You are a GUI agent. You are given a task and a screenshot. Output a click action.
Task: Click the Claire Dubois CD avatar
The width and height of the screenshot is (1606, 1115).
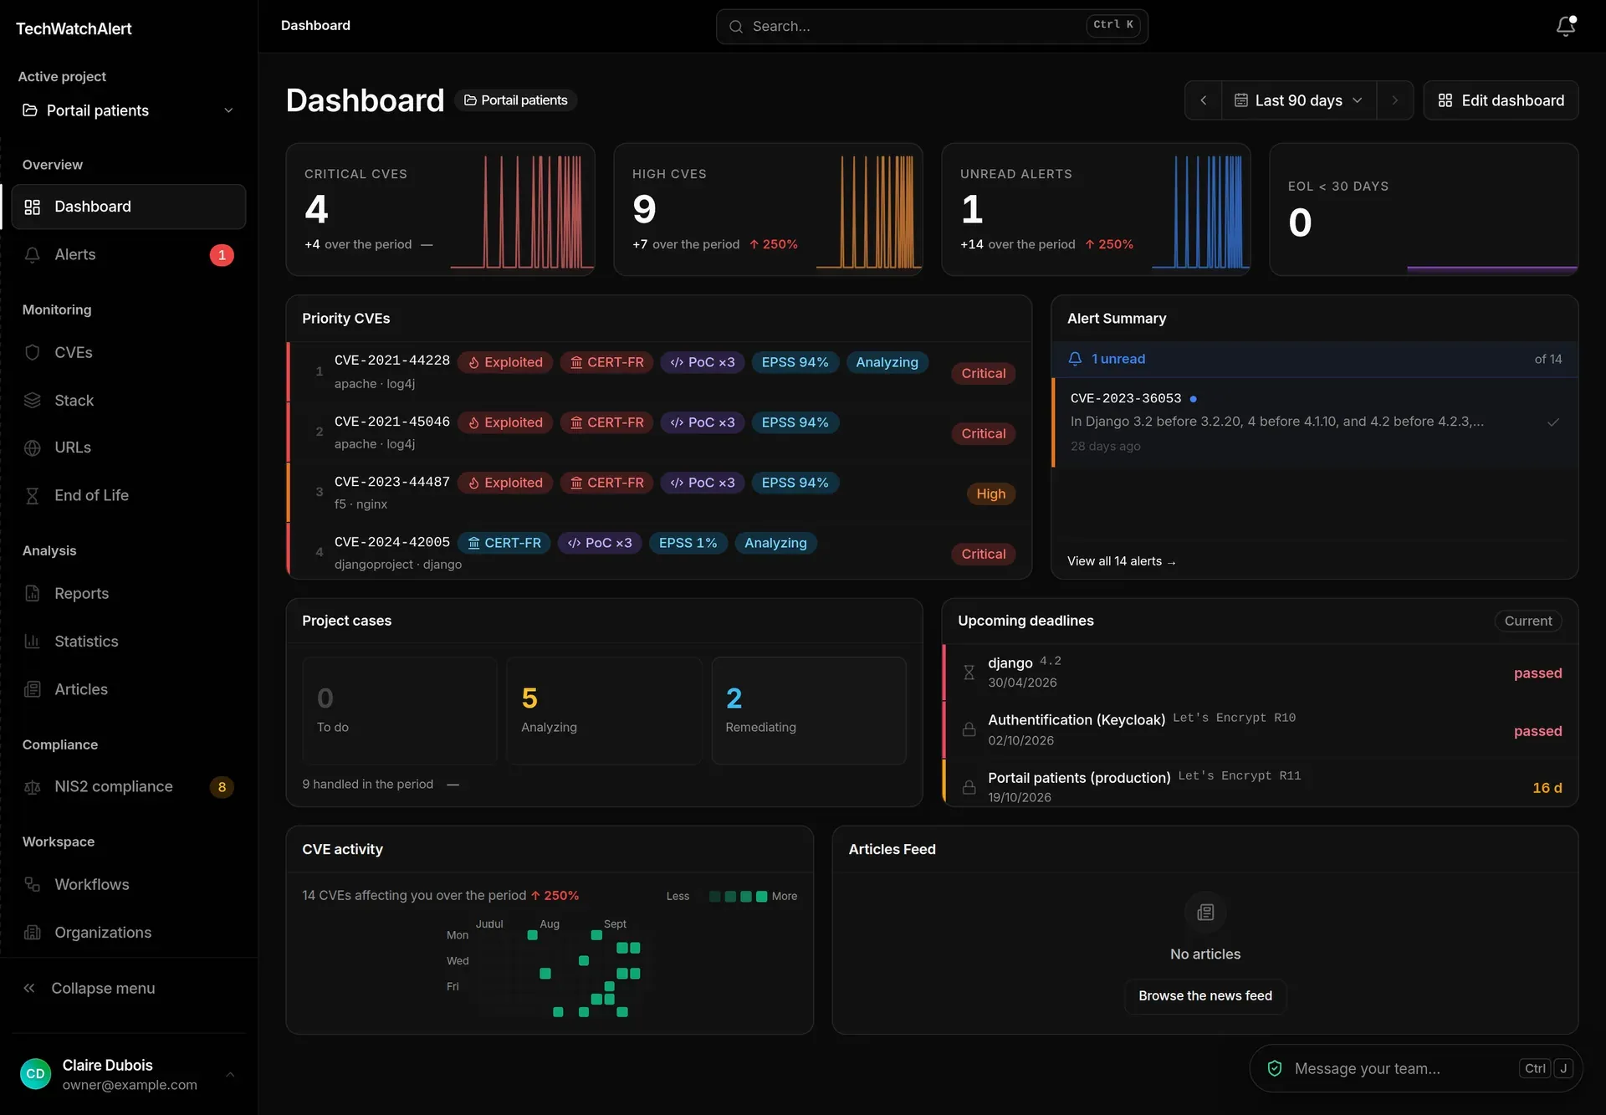(35, 1074)
